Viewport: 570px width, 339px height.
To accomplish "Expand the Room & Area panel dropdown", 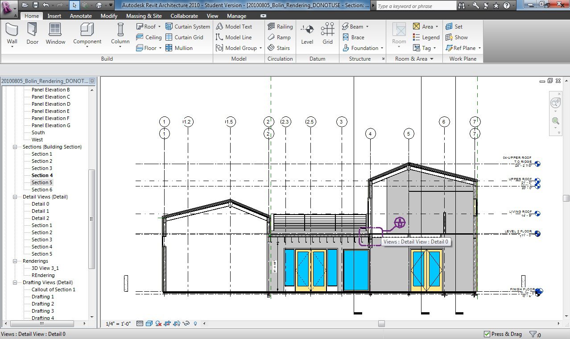I will pyautogui.click(x=432, y=59).
